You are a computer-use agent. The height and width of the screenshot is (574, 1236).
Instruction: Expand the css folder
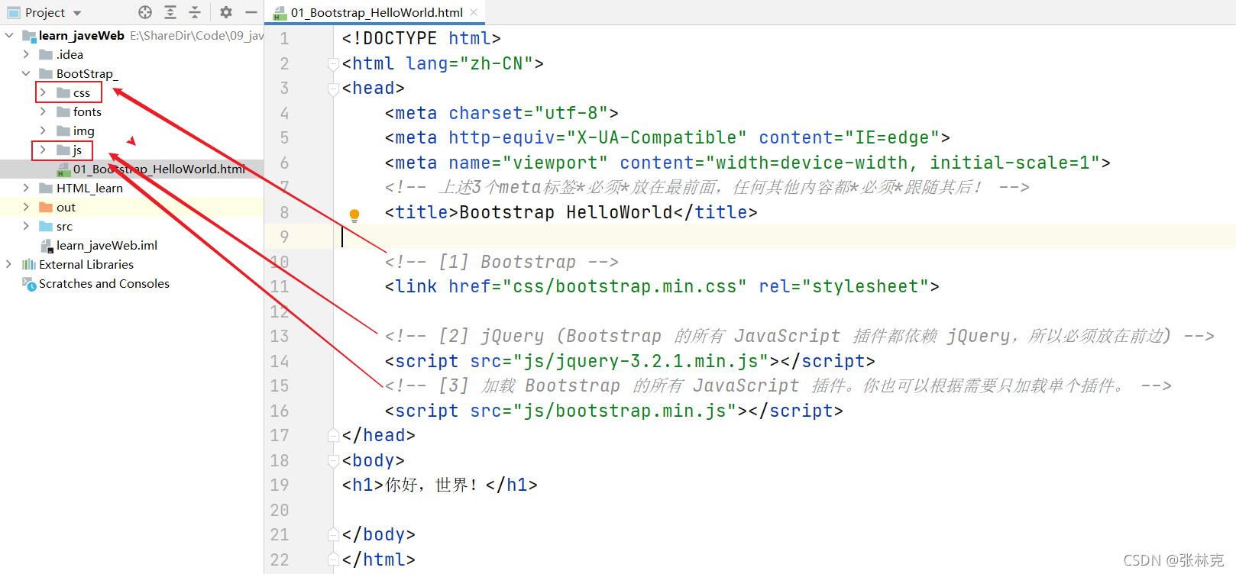click(43, 92)
